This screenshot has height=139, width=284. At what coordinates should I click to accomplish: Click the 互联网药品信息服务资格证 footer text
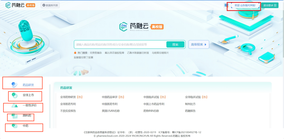pyautogui.click(x=100, y=132)
